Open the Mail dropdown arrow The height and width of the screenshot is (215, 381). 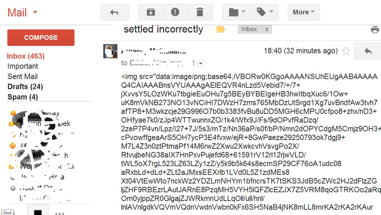(x=35, y=12)
